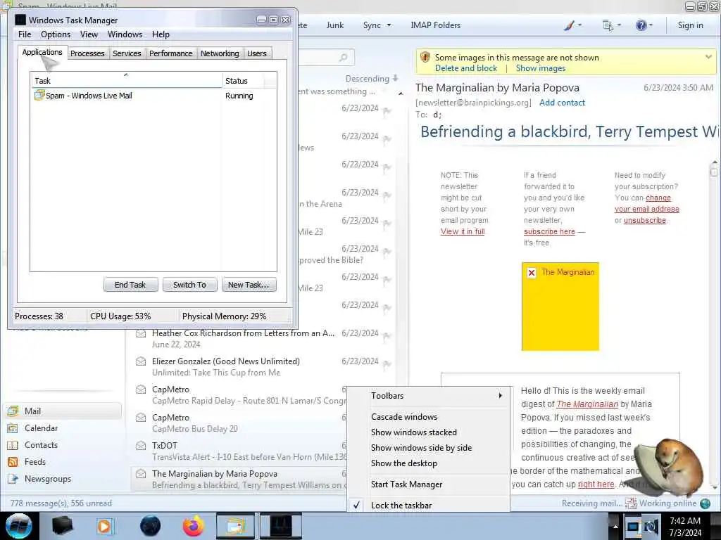Click the dark globe browser taskbar icon
721x540 pixels.
click(151, 526)
